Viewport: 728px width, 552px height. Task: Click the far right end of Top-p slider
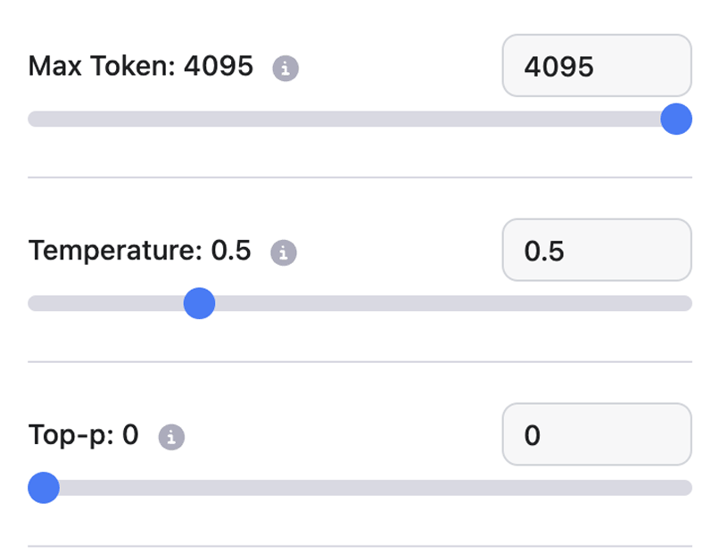[x=687, y=488]
